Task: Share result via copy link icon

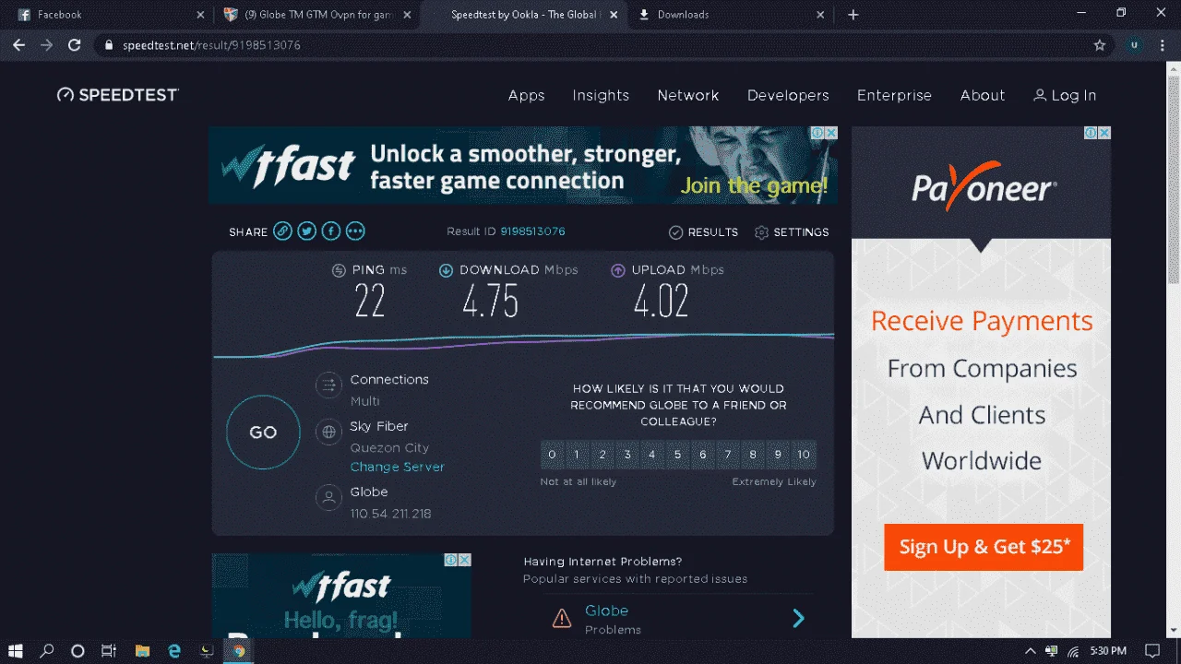Action: coord(282,231)
